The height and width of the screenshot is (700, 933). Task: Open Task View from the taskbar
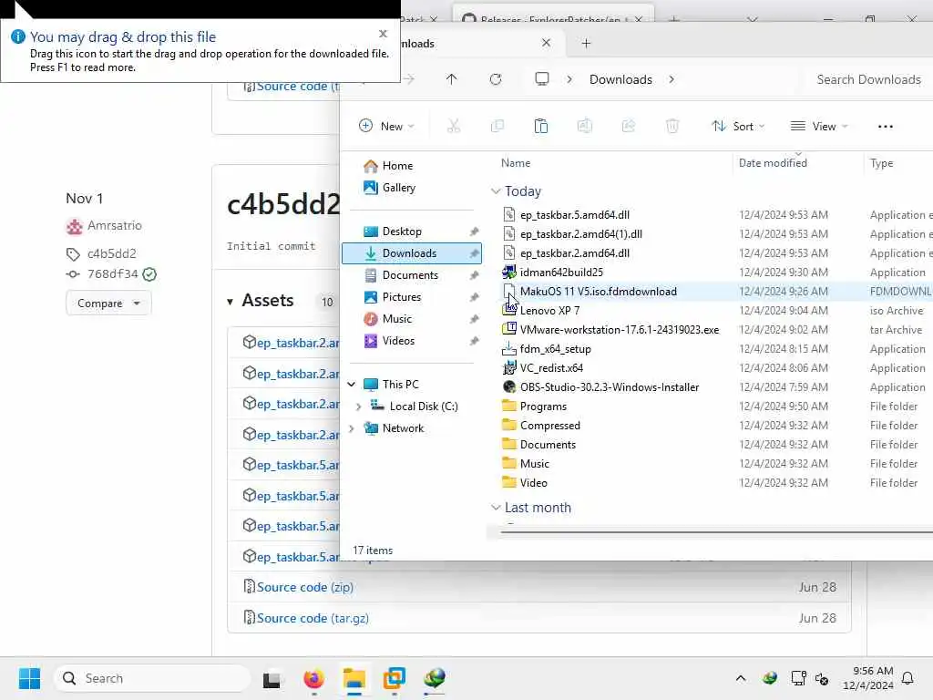(272, 678)
